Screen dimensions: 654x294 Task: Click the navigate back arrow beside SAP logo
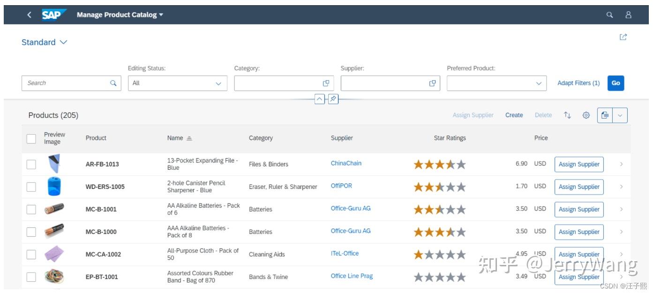pos(29,15)
